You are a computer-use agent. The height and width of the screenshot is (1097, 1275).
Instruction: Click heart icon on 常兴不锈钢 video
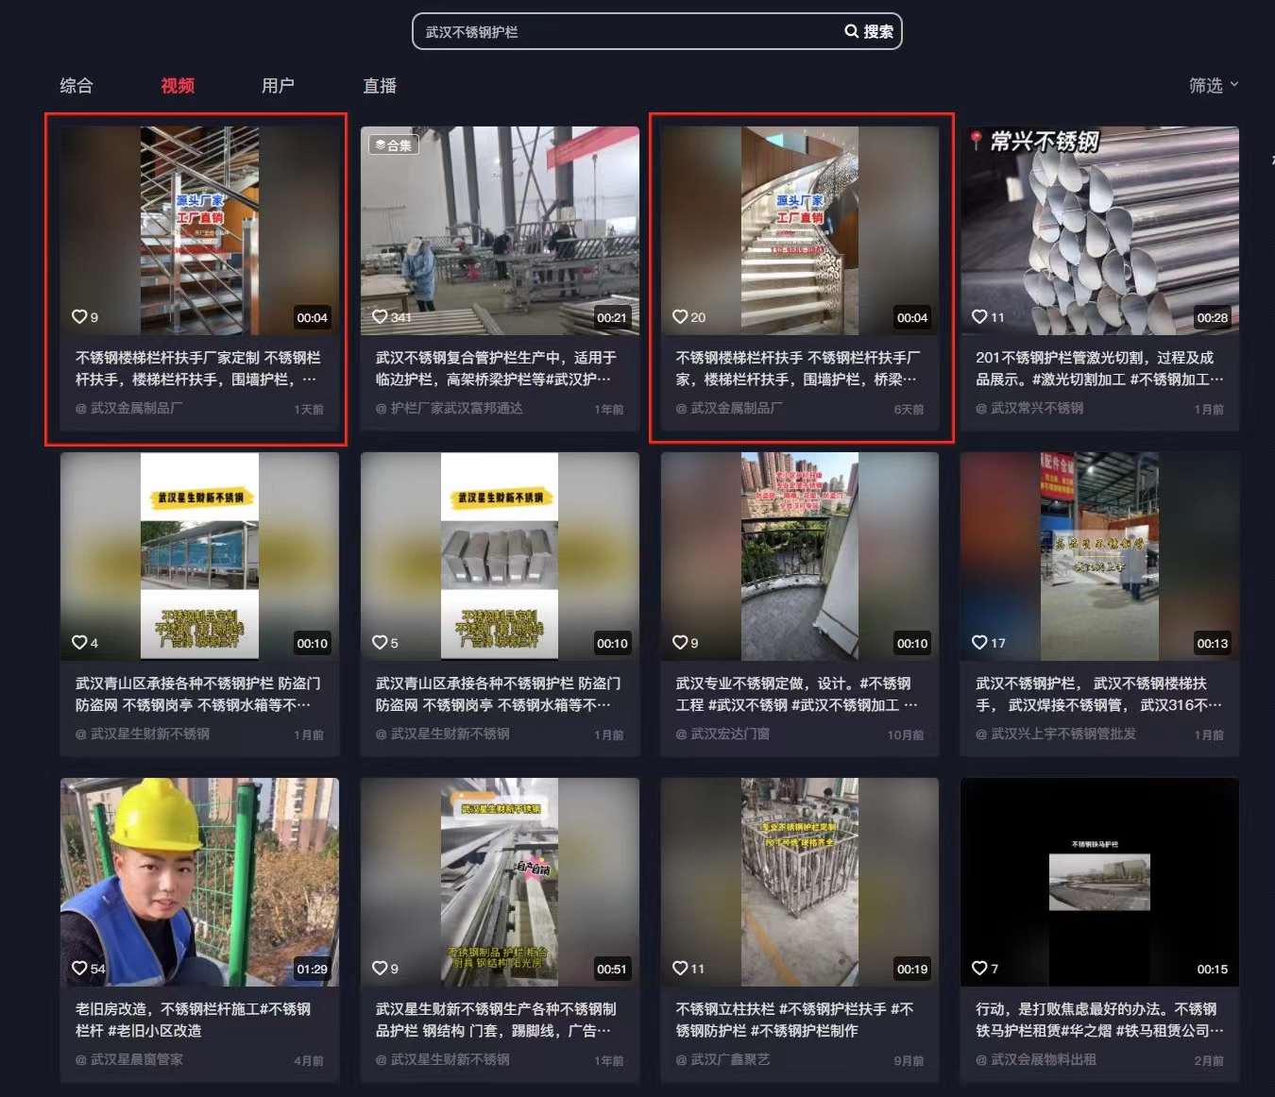pos(979,317)
